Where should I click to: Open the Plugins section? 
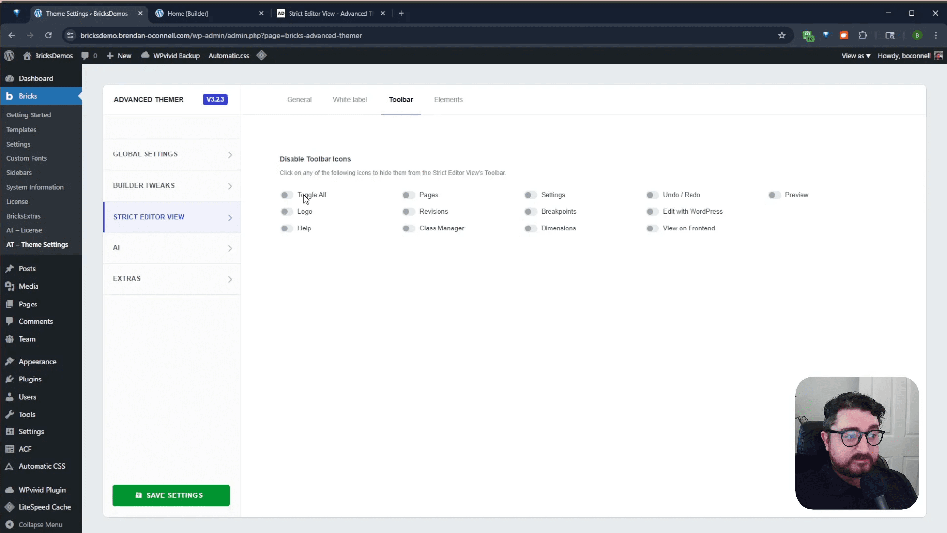pos(30,379)
